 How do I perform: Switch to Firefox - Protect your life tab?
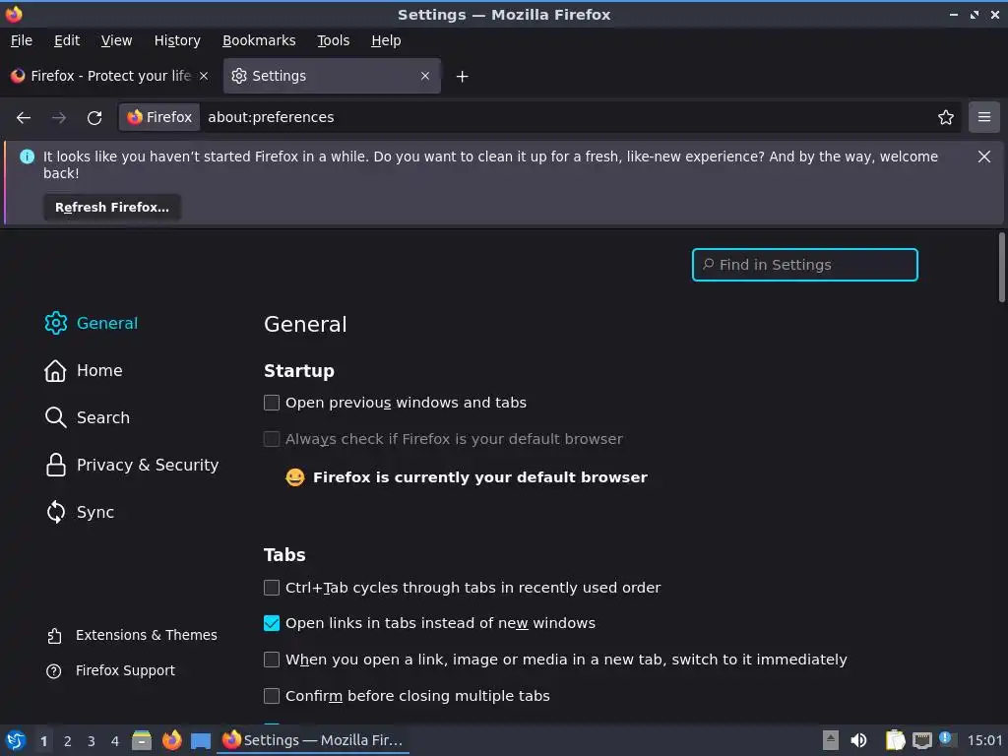(109, 76)
